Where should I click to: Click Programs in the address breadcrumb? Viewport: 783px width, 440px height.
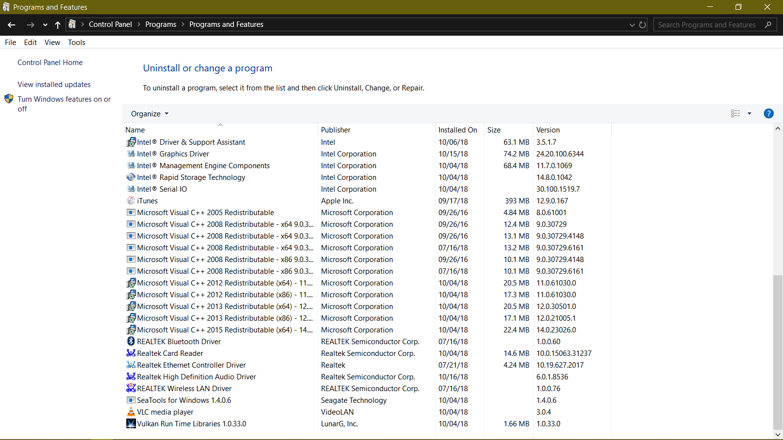pyautogui.click(x=161, y=24)
